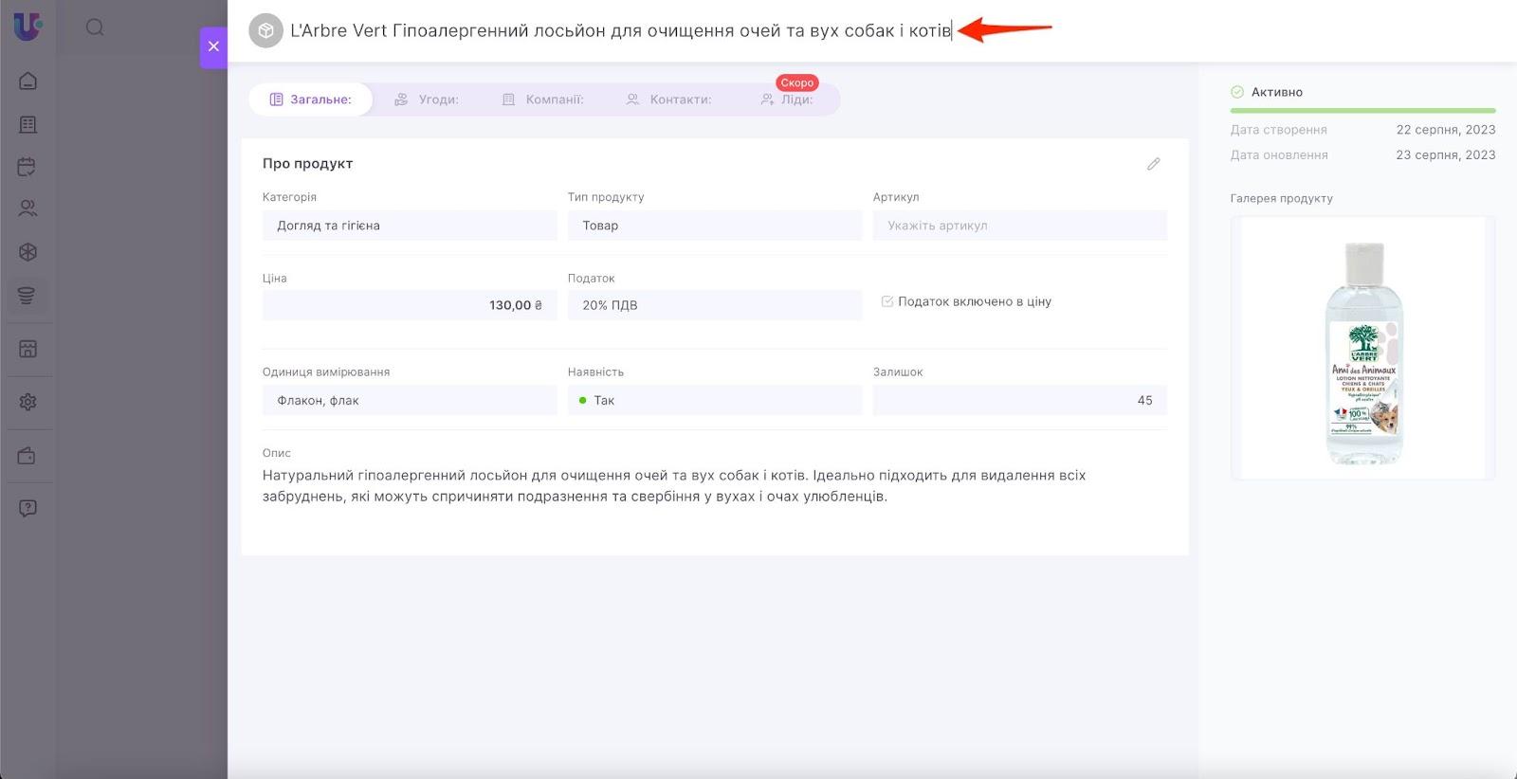
Task: Open the calendar tasks icon in sidebar
Action: 27,167
